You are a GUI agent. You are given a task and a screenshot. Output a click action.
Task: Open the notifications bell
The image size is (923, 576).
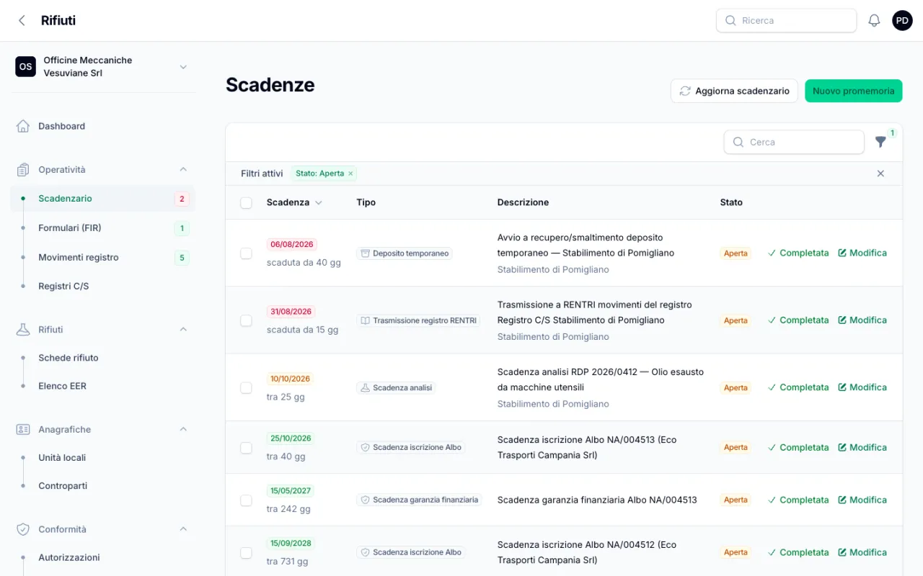pos(874,21)
